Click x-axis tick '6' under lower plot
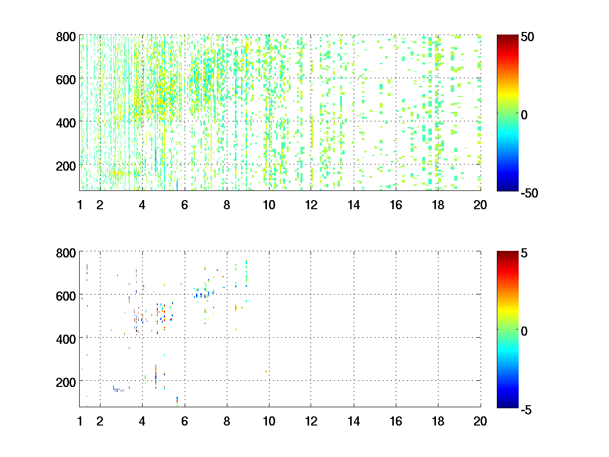 coord(184,421)
